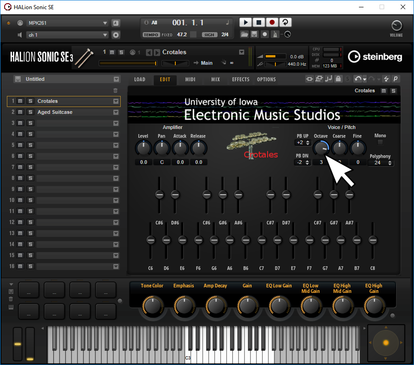Open the Untitled multi-program dropdown
Image resolution: width=414 pixels, height=365 pixels.
116,79
